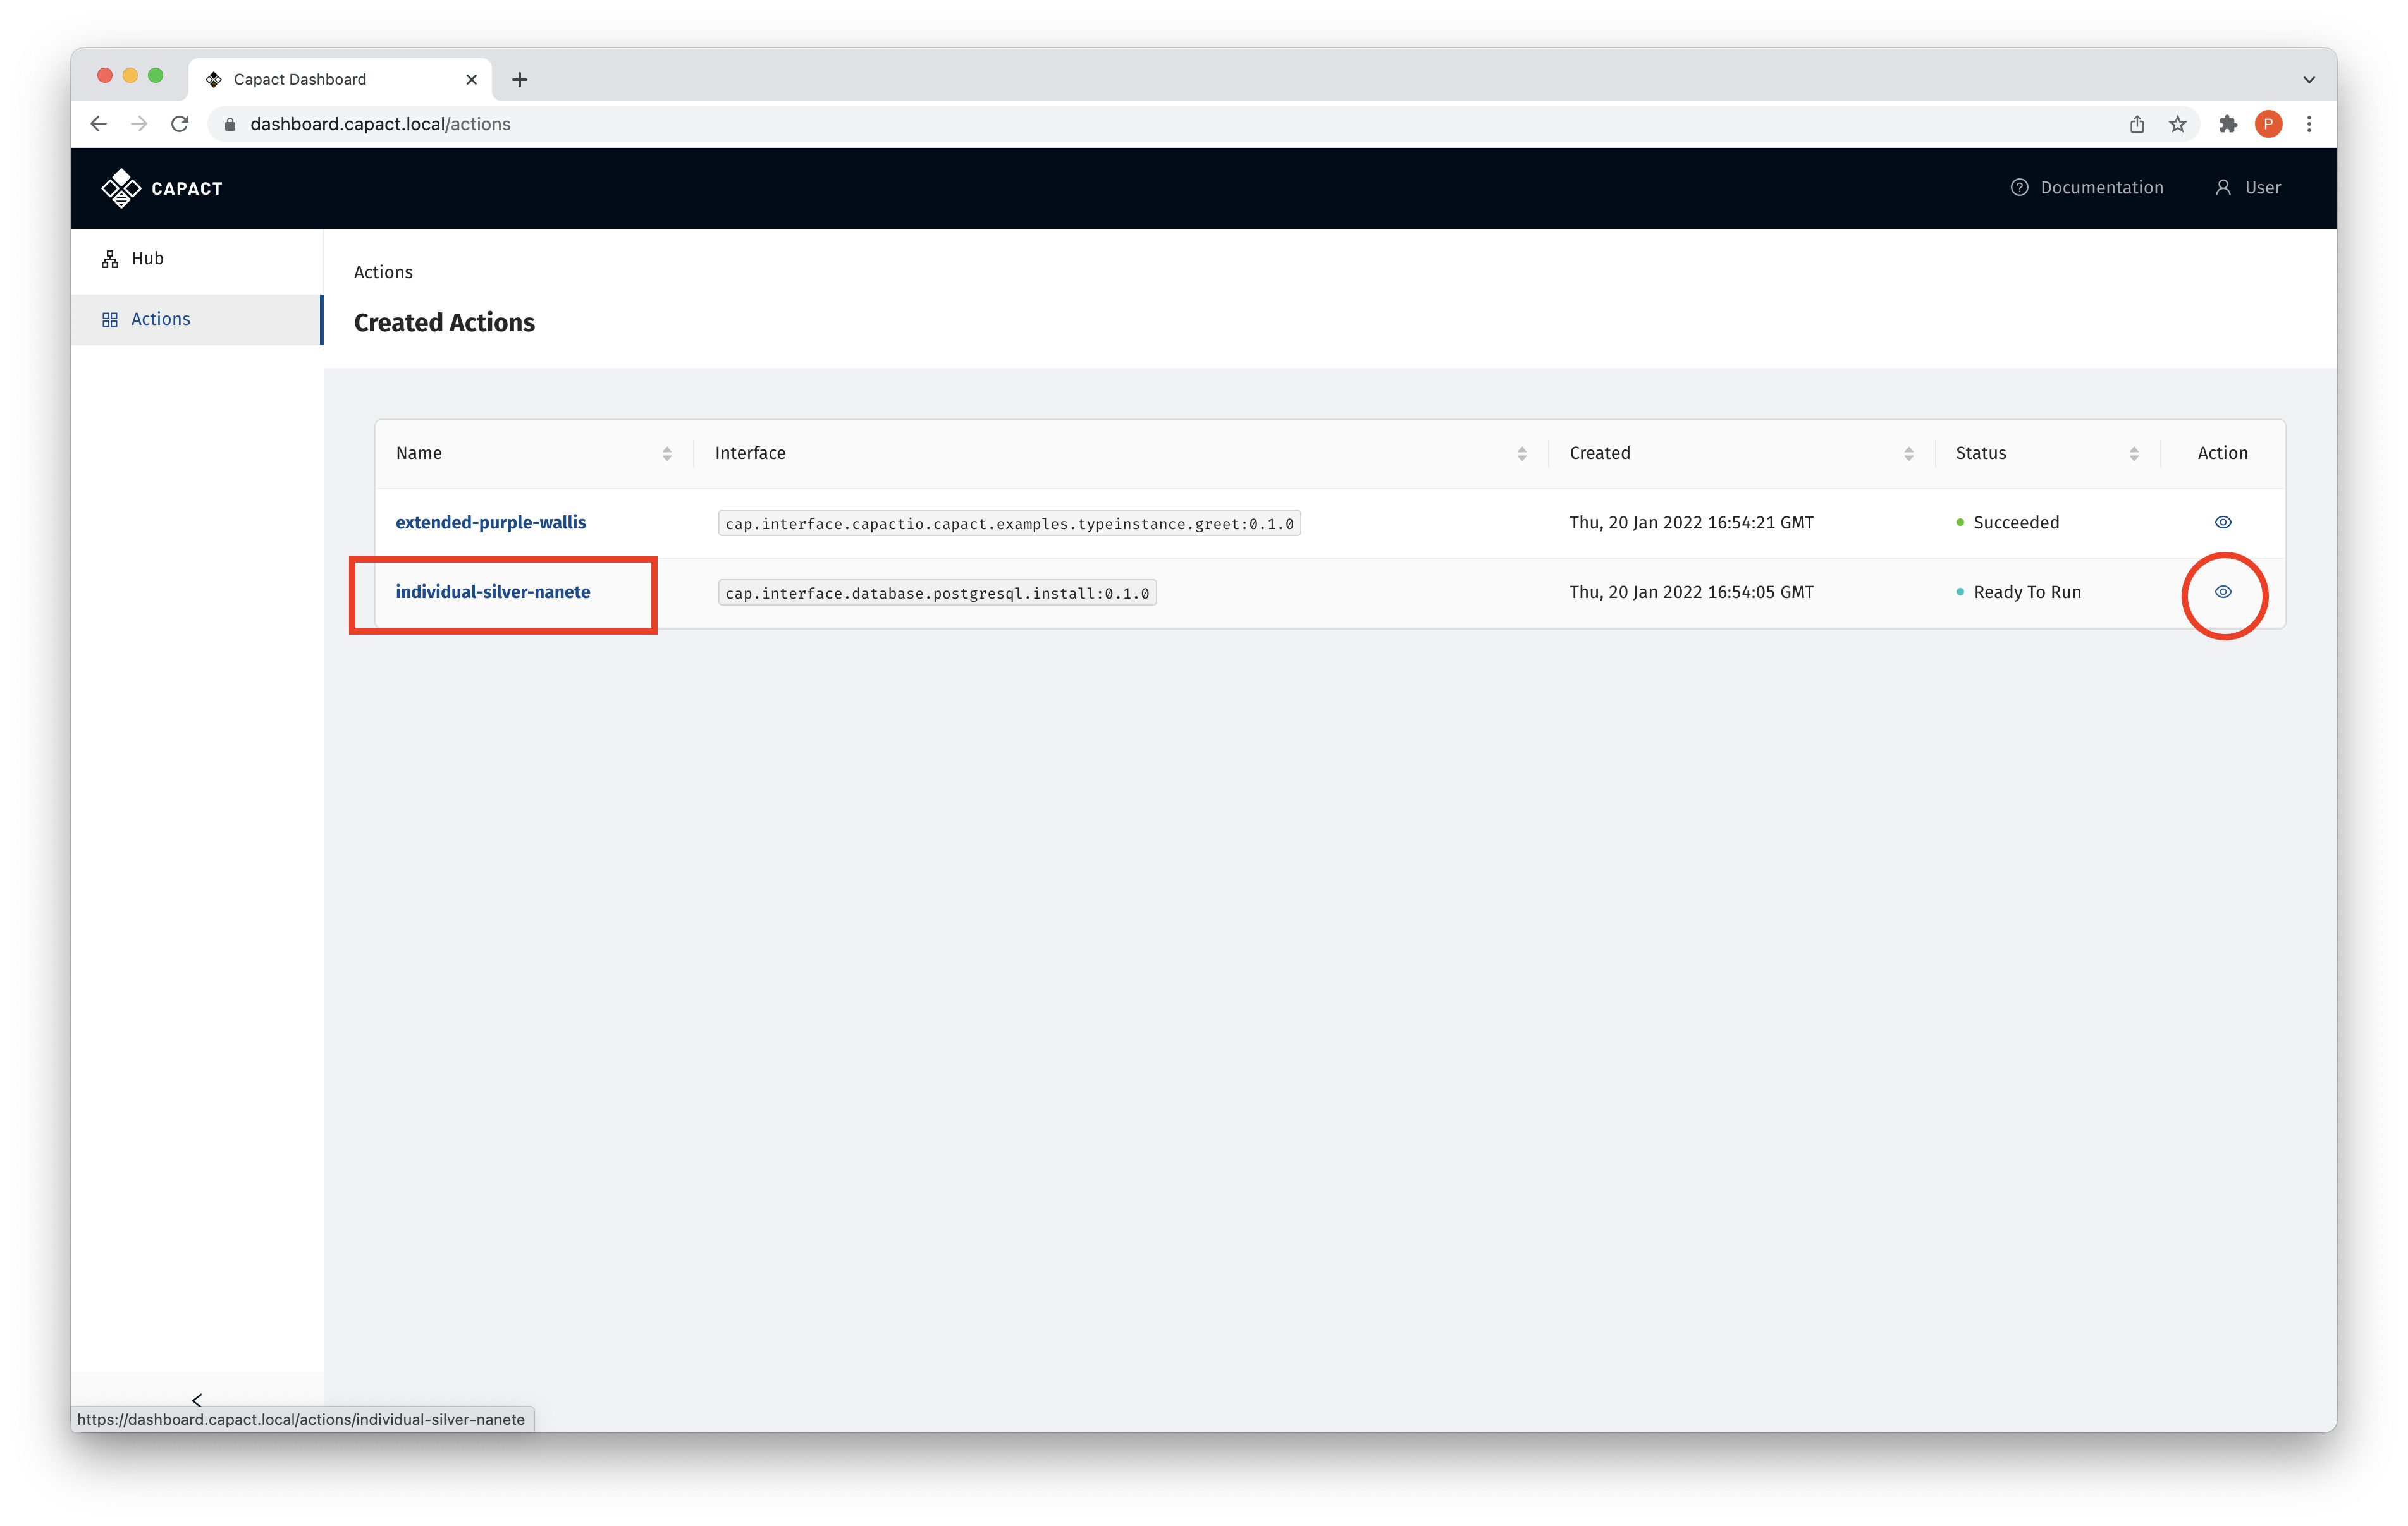Bookmark the page with the star icon
This screenshot has height=1526, width=2408.
(x=2177, y=123)
